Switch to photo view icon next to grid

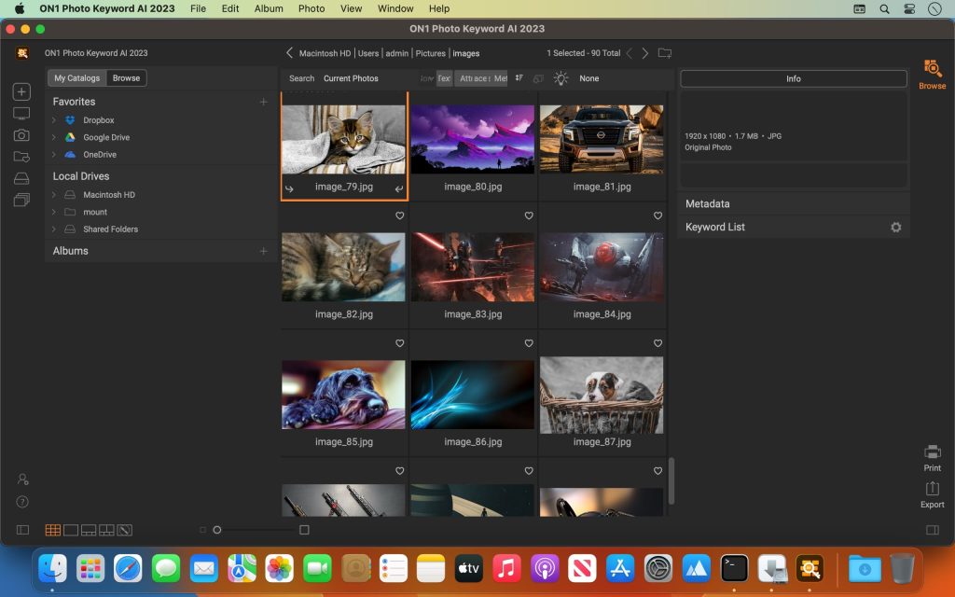(69, 529)
